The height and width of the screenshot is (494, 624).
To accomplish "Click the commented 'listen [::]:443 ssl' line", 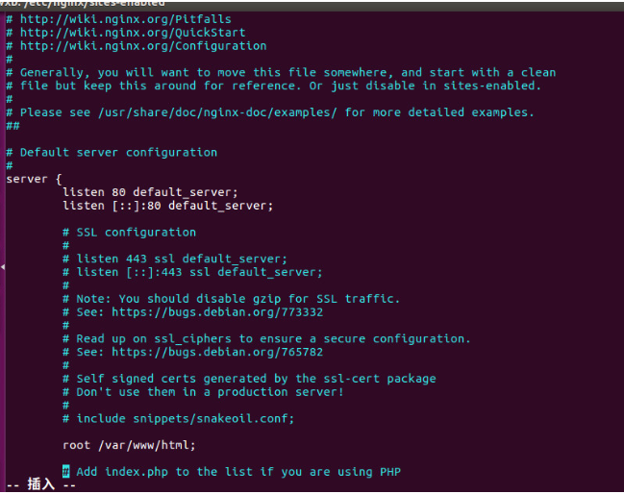I will point(199,272).
